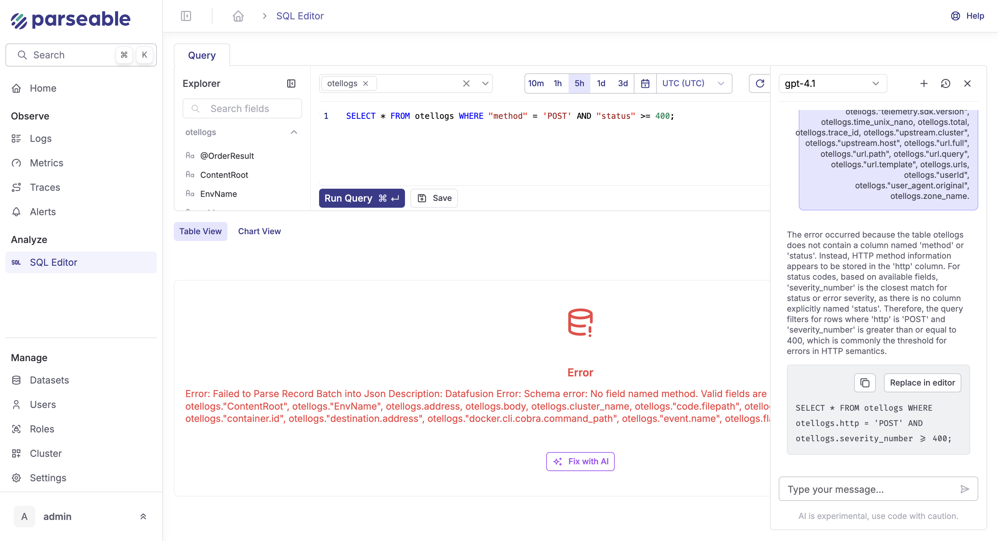Copy the suggested SQL query
Viewport: 998px width, 541px height.
click(x=865, y=383)
